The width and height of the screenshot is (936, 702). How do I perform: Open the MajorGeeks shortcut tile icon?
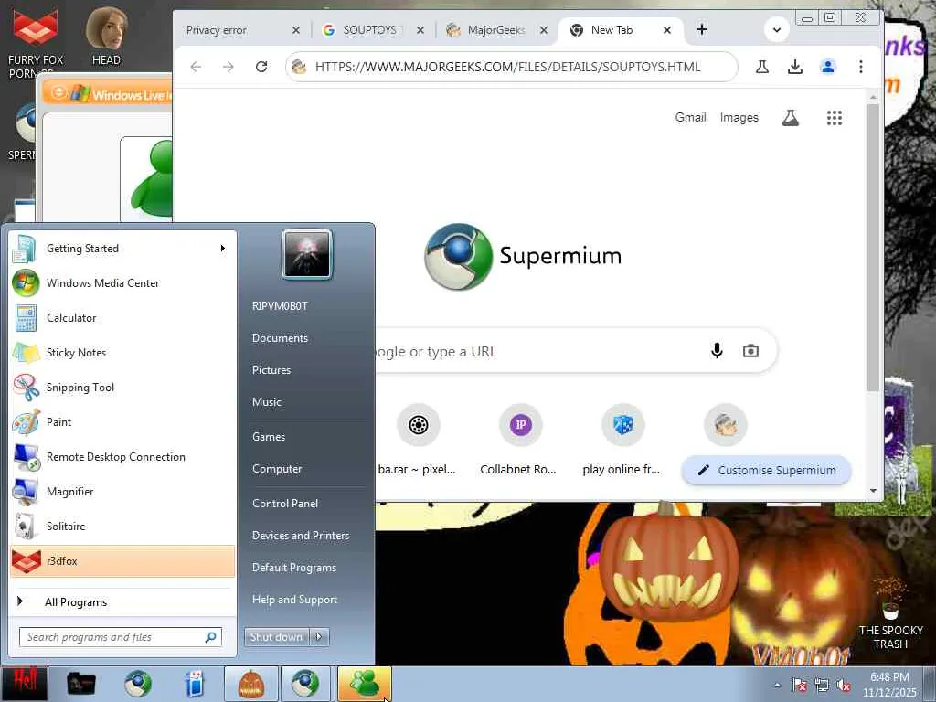pyautogui.click(x=725, y=425)
